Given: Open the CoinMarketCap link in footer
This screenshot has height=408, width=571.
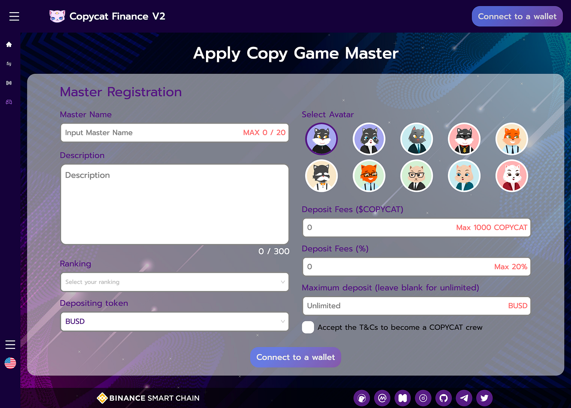Looking at the screenshot, I should tap(382, 398).
